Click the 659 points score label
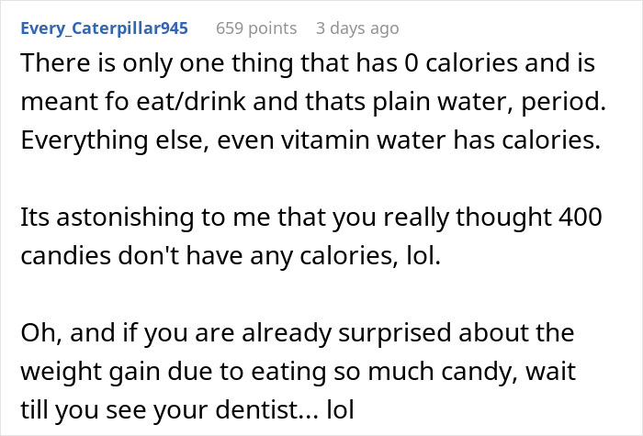Screen dimensions: 643x436 pyautogui.click(x=256, y=28)
